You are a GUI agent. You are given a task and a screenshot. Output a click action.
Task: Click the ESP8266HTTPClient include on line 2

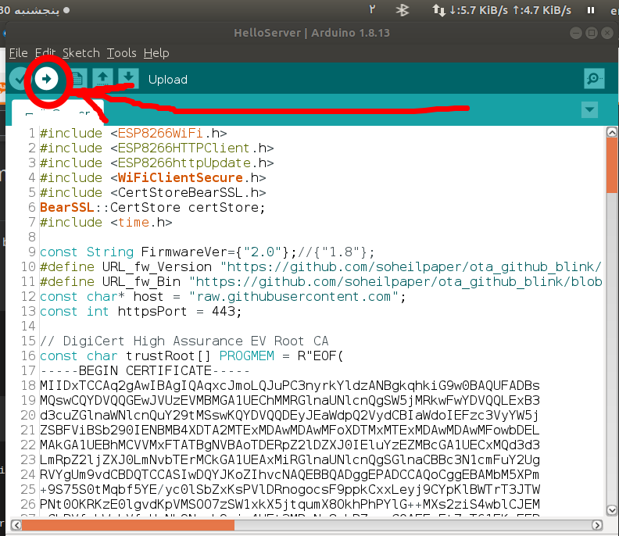tap(157, 148)
